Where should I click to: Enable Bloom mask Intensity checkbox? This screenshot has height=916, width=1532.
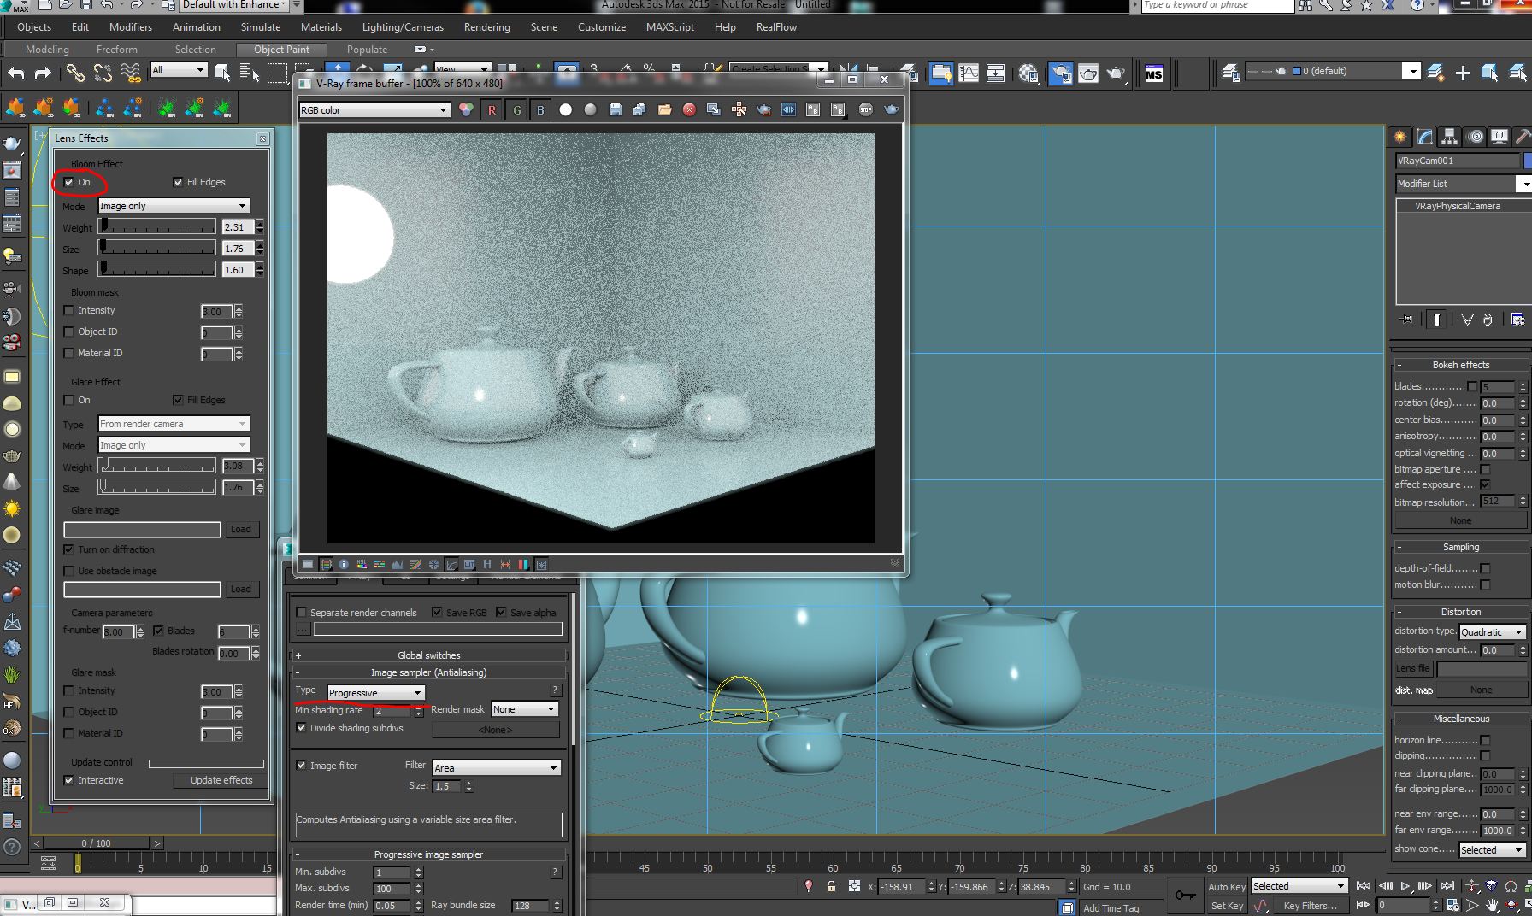69,310
